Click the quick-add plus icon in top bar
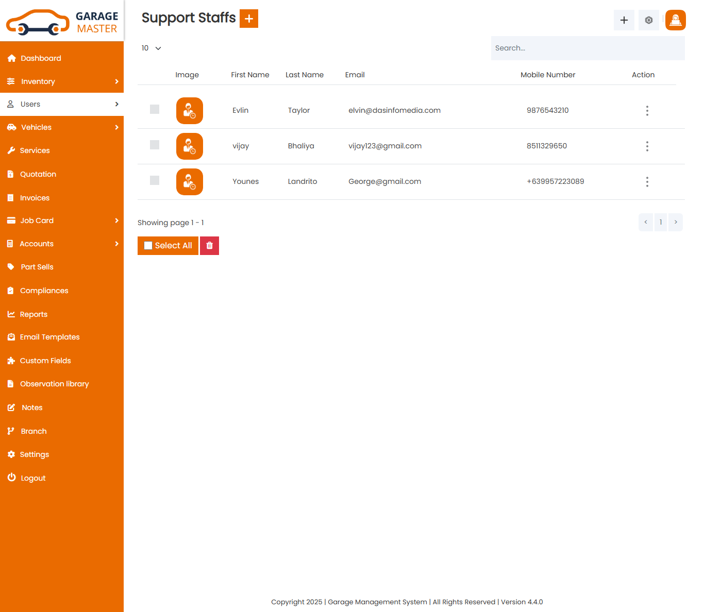This screenshot has height=612, width=704. click(x=624, y=20)
